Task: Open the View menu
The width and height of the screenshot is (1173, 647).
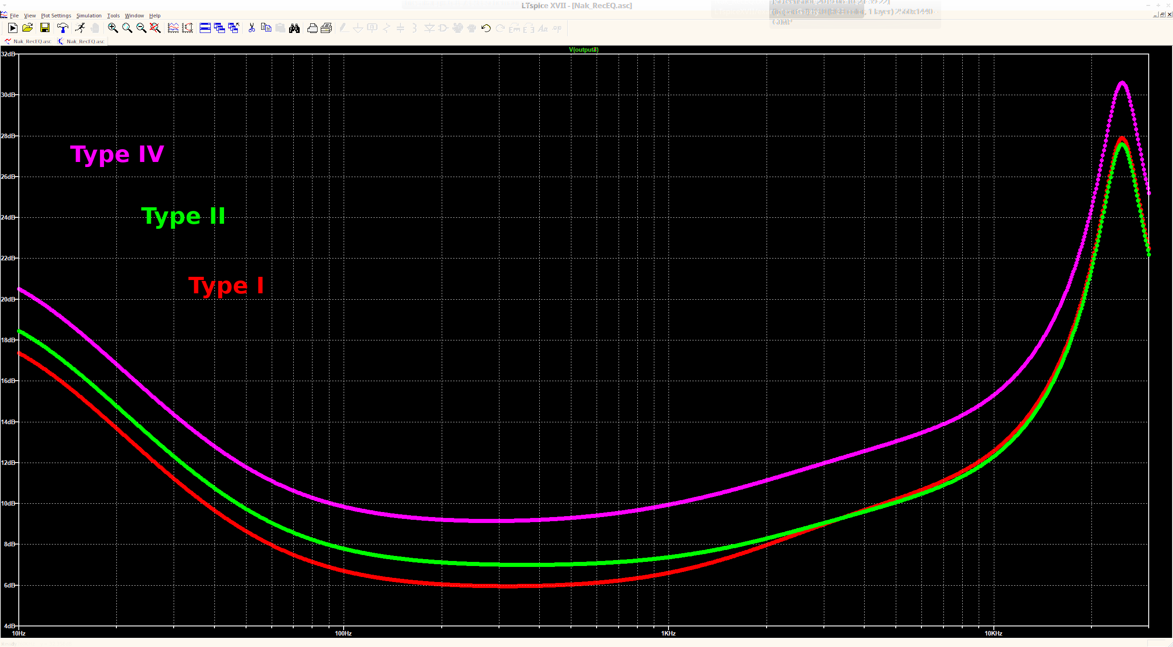Action: pos(30,16)
